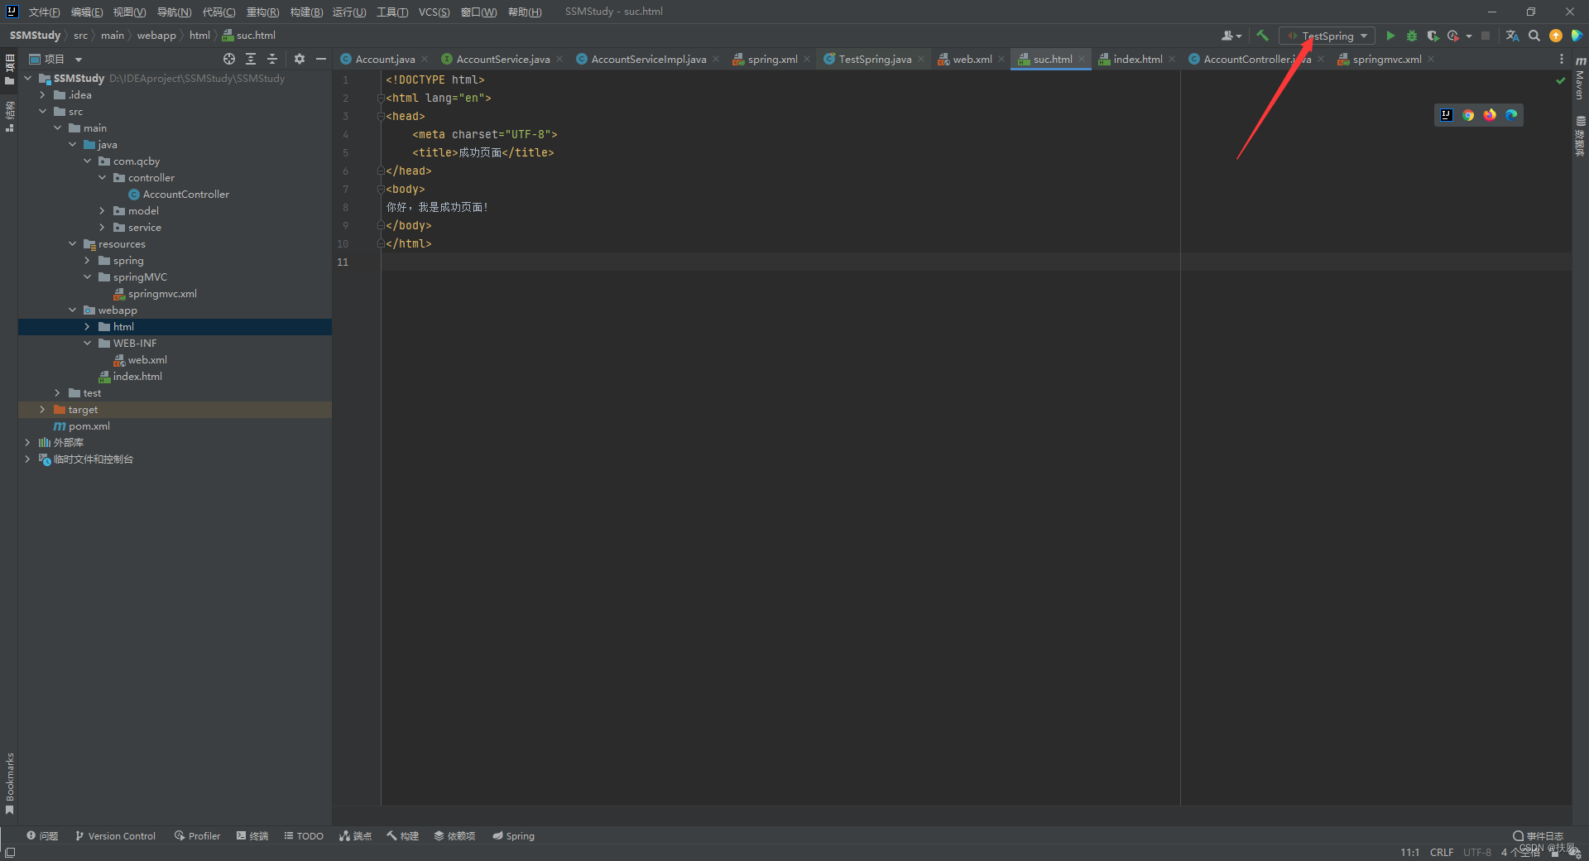Screen dimensions: 1589x861
Task: Open the 事件日志 event log
Action: click(x=1538, y=836)
